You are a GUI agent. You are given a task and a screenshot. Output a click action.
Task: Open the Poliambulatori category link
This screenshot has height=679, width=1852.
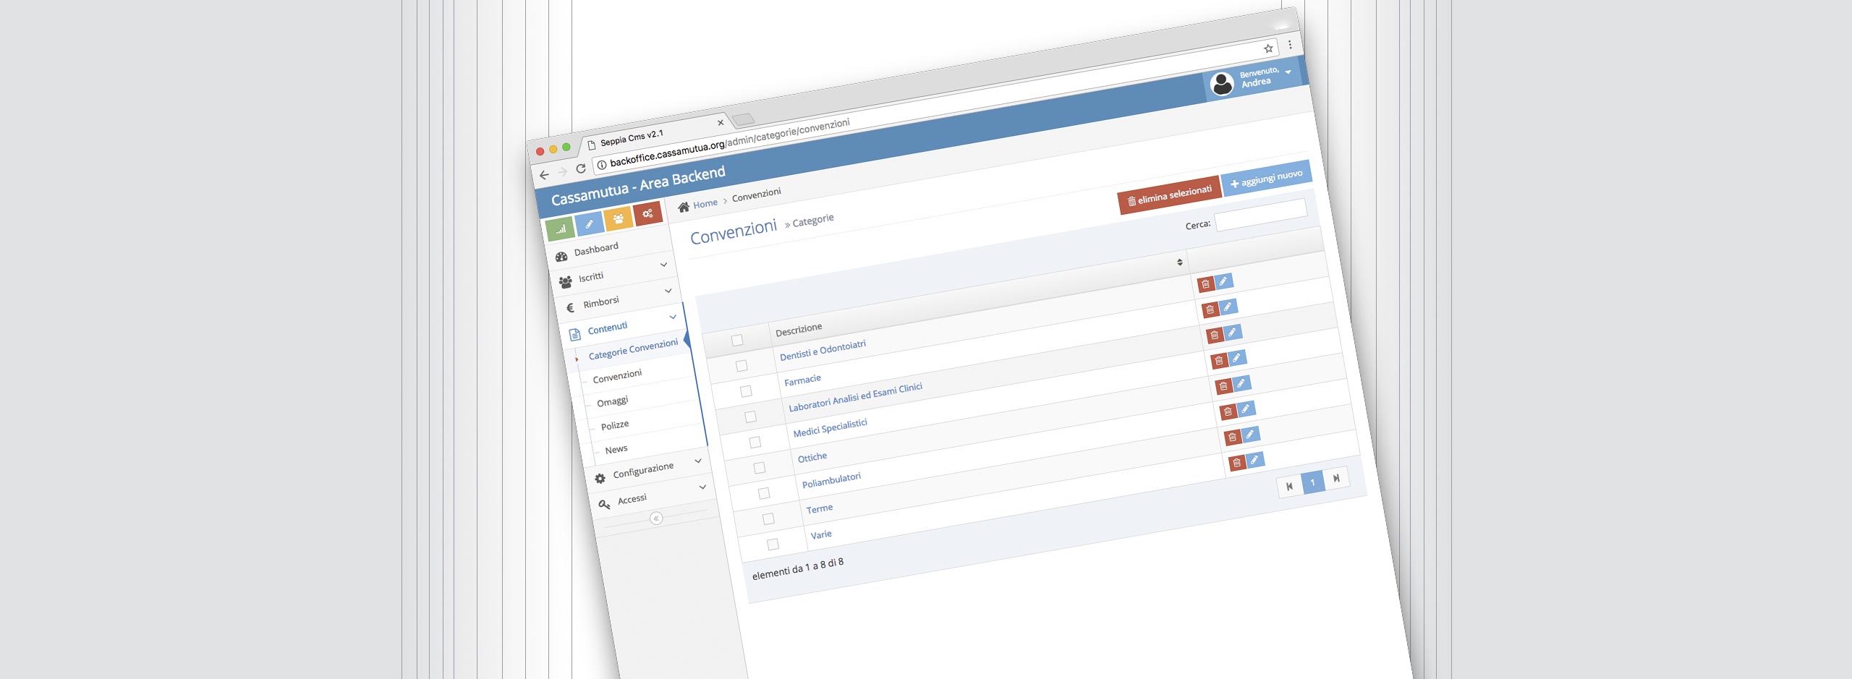coord(831,480)
